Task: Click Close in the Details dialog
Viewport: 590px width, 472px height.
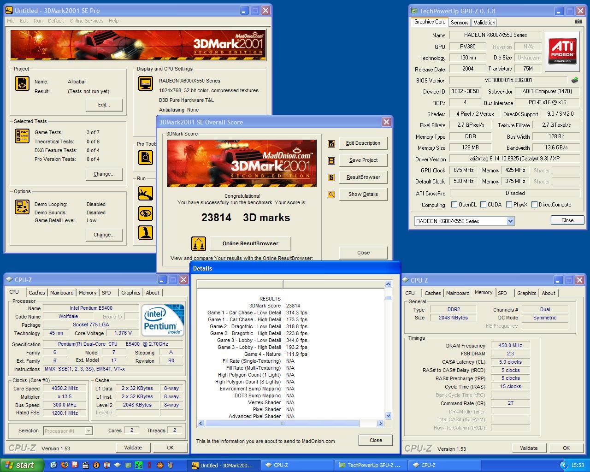Action: [x=376, y=440]
